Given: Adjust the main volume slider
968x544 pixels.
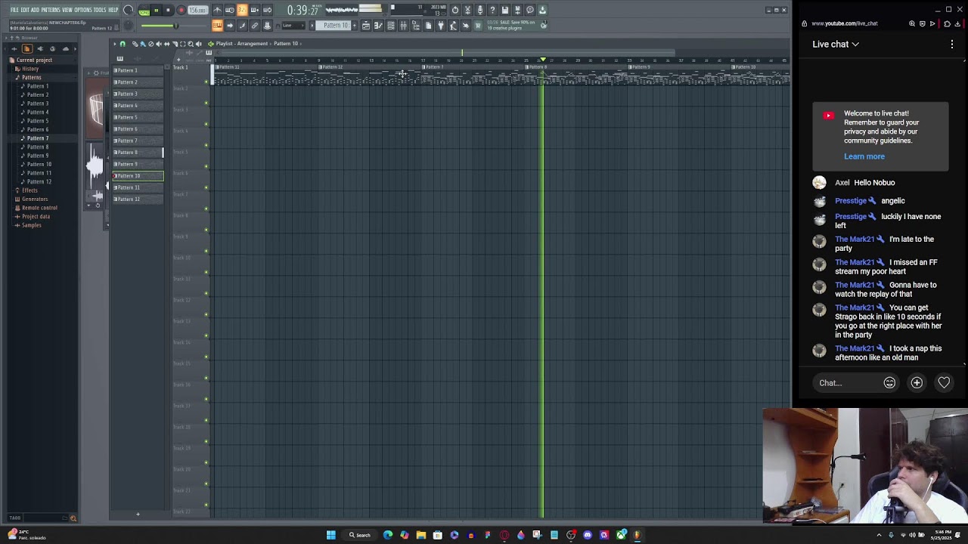Looking at the screenshot, I should tap(174, 26).
